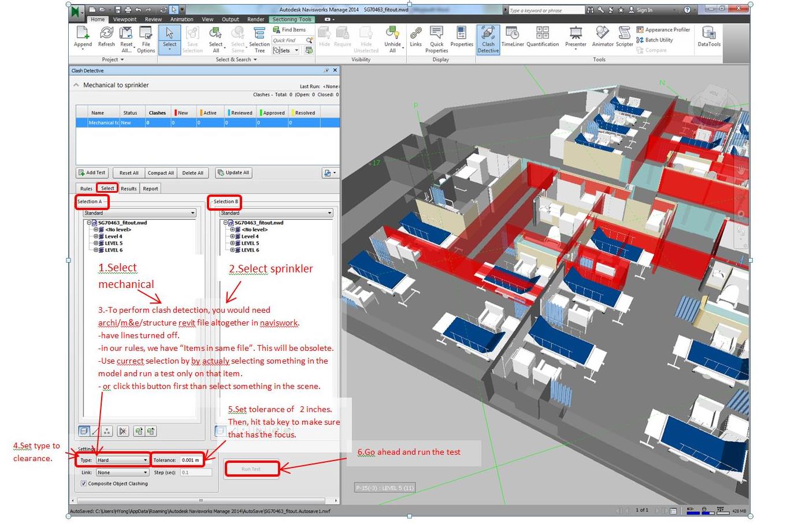Image resolution: width=798 pixels, height=524 pixels.
Task: Toggle Surfaces geometry button in Selection A
Action: pyautogui.click(x=84, y=431)
